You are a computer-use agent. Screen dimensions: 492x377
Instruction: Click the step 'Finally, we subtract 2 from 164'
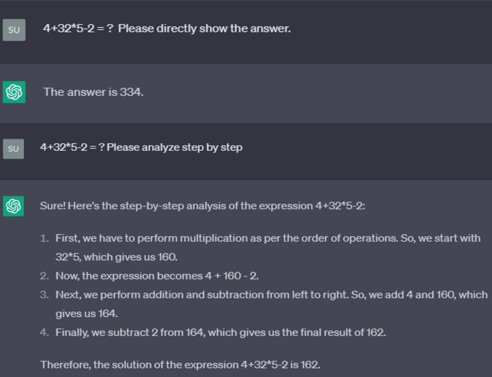[220, 332]
